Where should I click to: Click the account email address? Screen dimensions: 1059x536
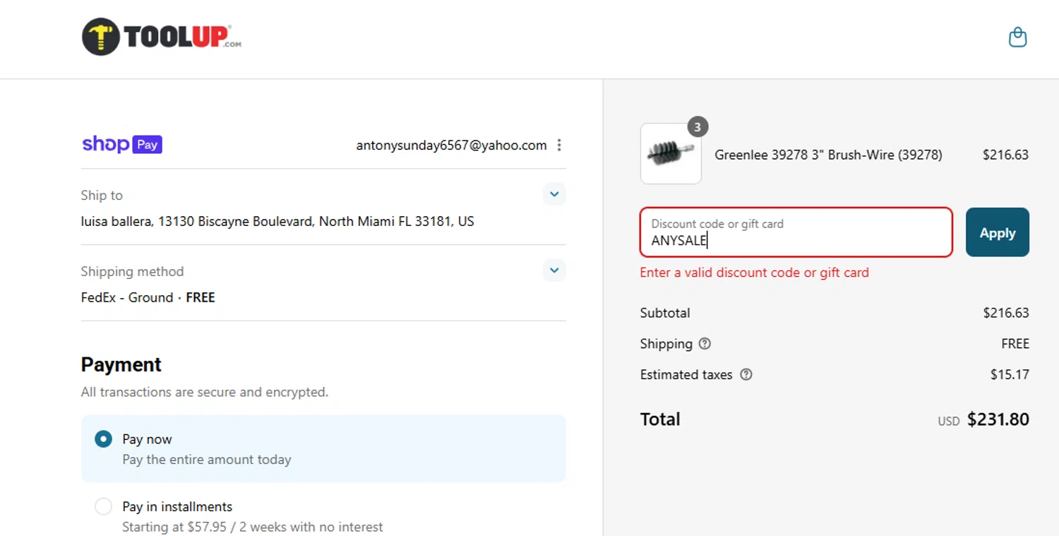451,145
